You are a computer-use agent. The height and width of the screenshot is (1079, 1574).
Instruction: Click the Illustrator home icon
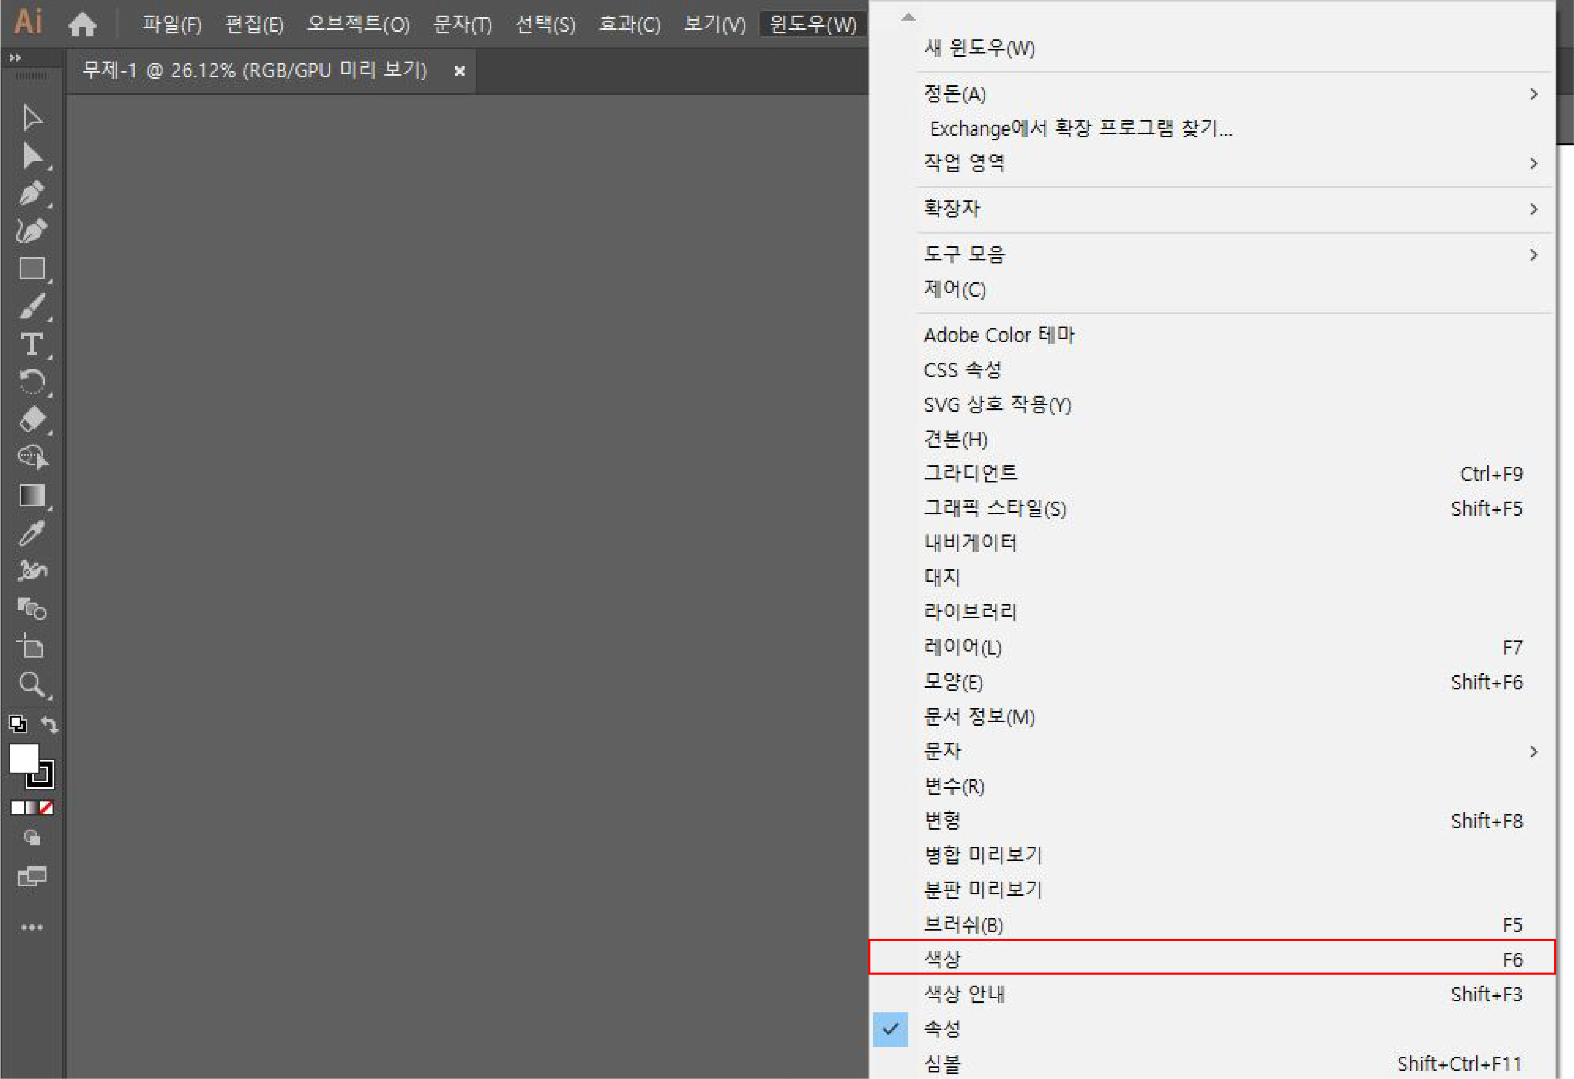pyautogui.click(x=83, y=25)
